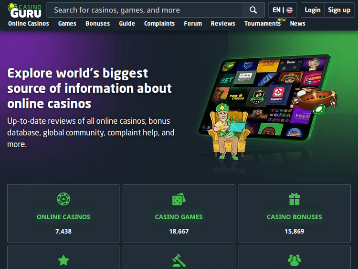Click the gift box Casino Bonuses icon
This screenshot has width=358, height=269.
pos(294,199)
